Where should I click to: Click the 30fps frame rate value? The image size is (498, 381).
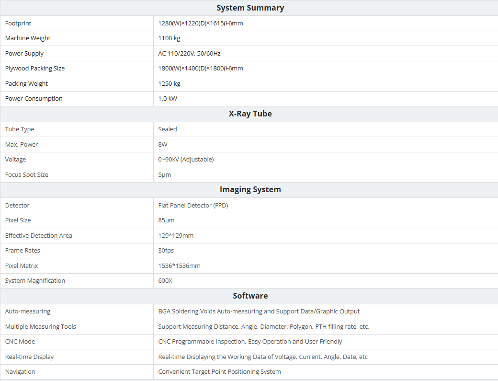[166, 251]
